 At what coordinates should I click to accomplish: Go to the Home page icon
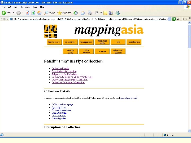pyautogui.click(x=39, y=13)
